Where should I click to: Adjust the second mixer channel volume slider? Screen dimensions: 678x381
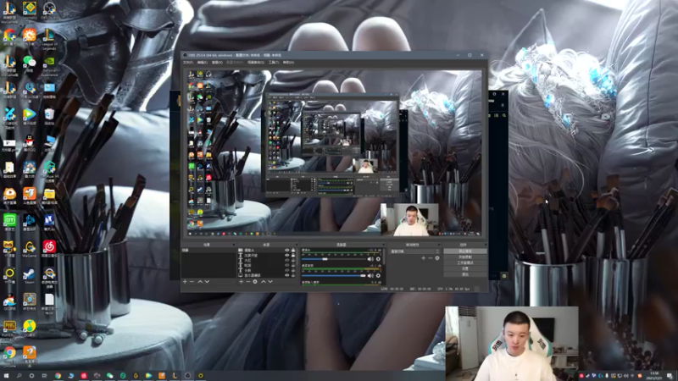[x=334, y=276]
